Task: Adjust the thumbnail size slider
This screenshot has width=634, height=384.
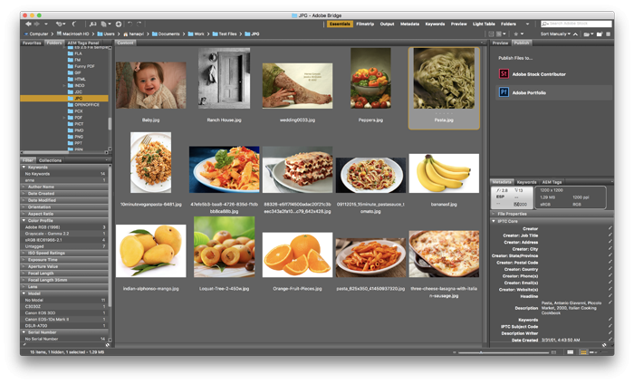Action: coord(481,352)
